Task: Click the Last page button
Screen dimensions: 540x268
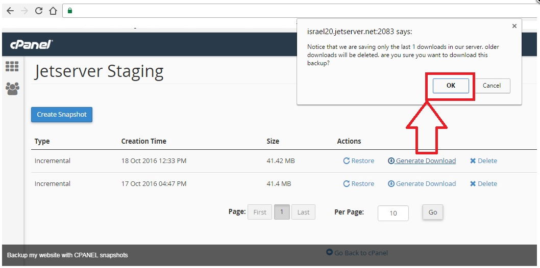Action: (303, 212)
